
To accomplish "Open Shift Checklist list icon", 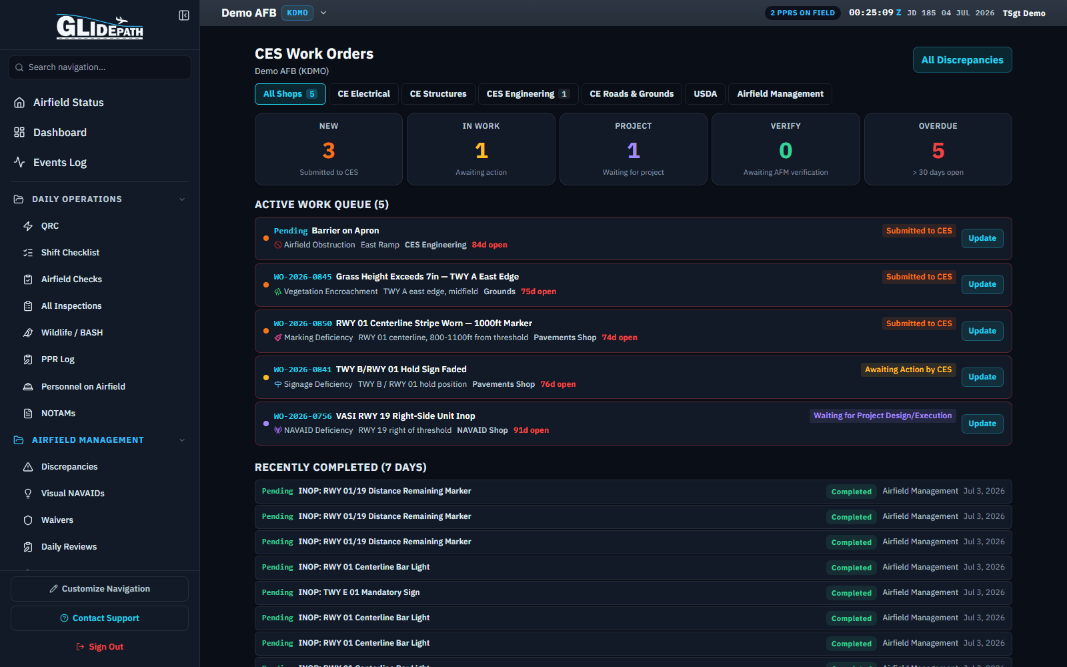I will [28, 253].
